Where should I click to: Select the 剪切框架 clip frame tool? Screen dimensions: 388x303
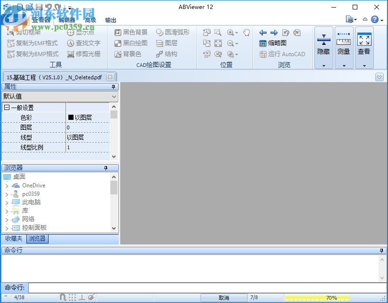pos(26,32)
